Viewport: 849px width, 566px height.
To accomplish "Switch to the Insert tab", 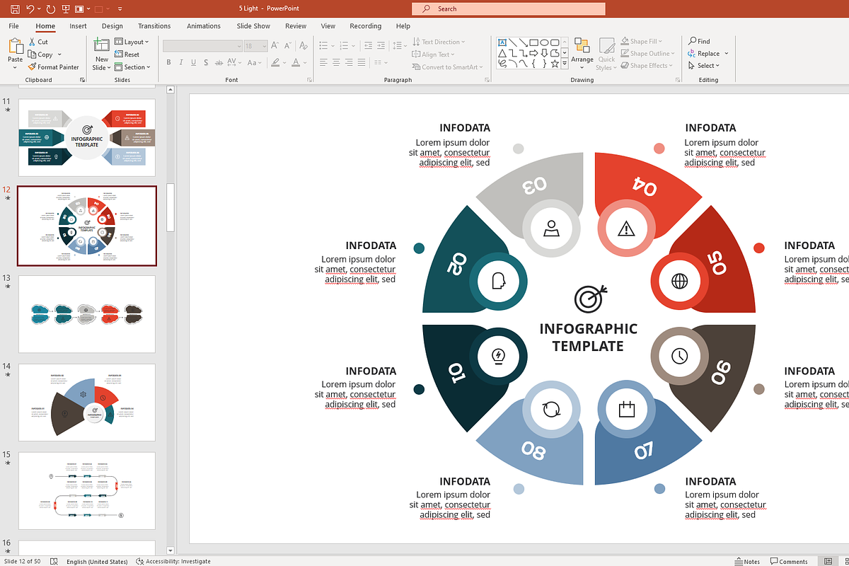I will [x=78, y=26].
